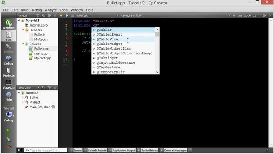Close the Class View pane
Screen dimensions: 274x154
[x=55, y=88]
